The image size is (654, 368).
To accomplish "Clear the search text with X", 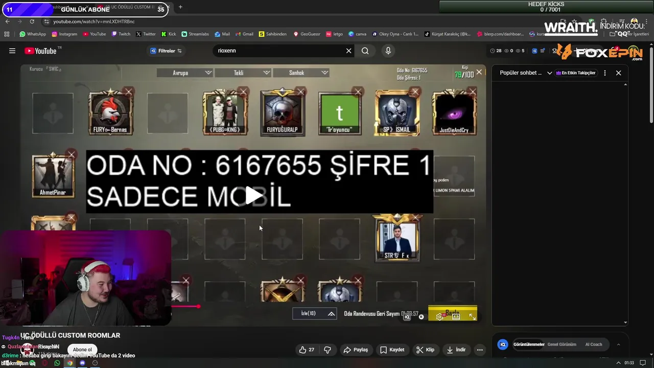I will [x=349, y=51].
